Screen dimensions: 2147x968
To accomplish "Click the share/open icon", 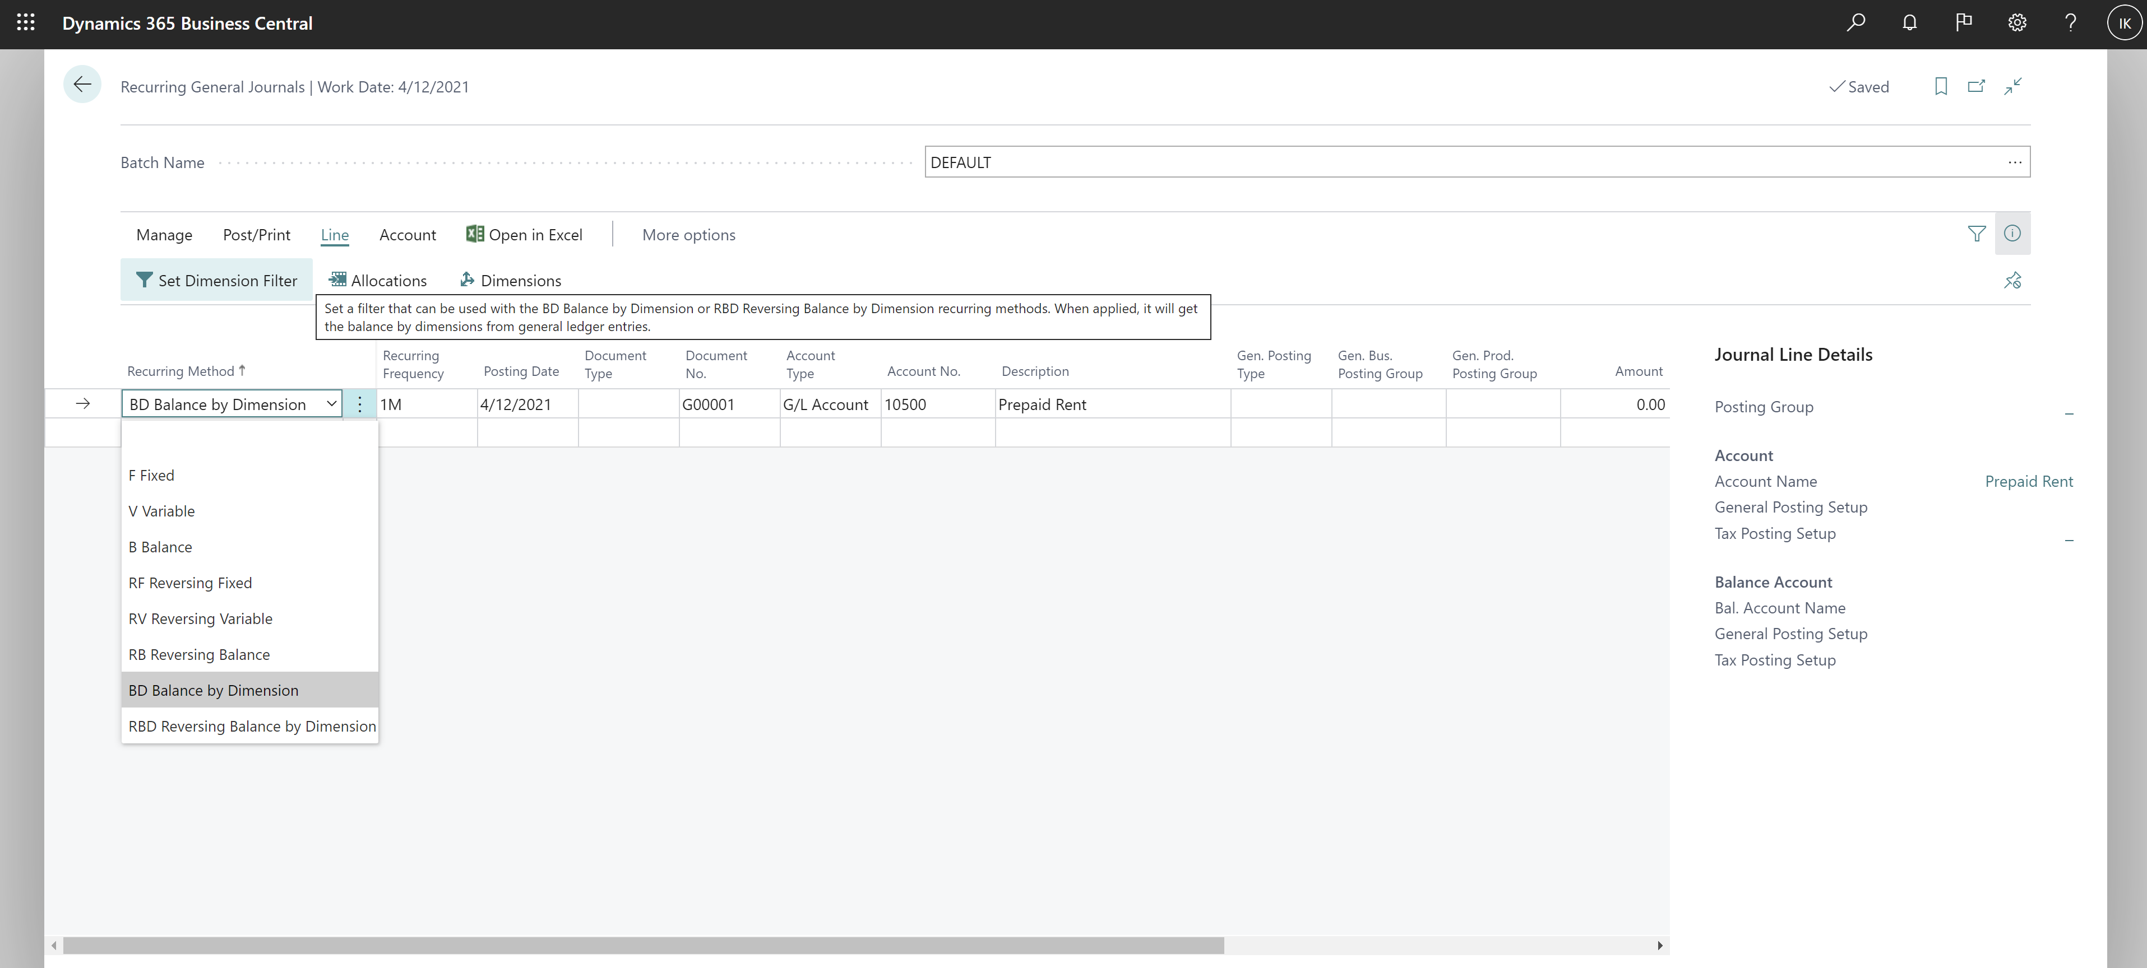I will (x=1976, y=86).
